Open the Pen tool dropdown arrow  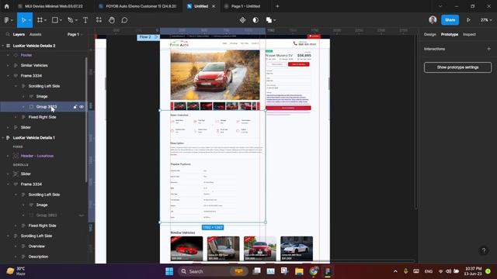coord(76,20)
